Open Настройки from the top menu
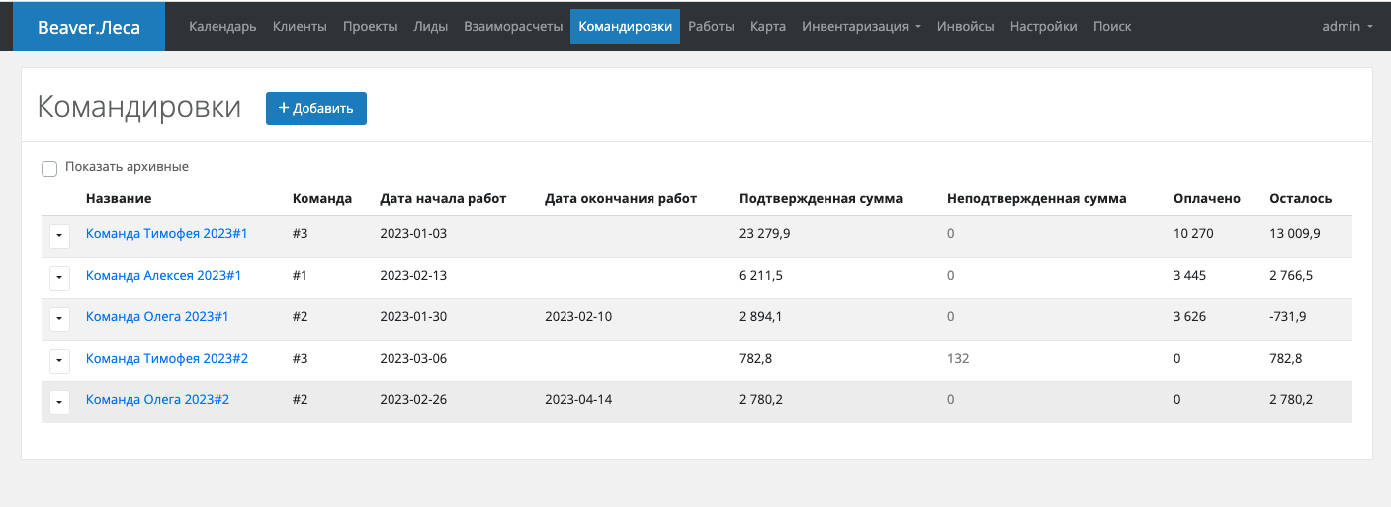Image resolution: width=1391 pixels, height=507 pixels. pyautogui.click(x=1043, y=27)
